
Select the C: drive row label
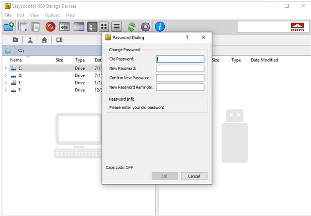[x=20, y=68]
